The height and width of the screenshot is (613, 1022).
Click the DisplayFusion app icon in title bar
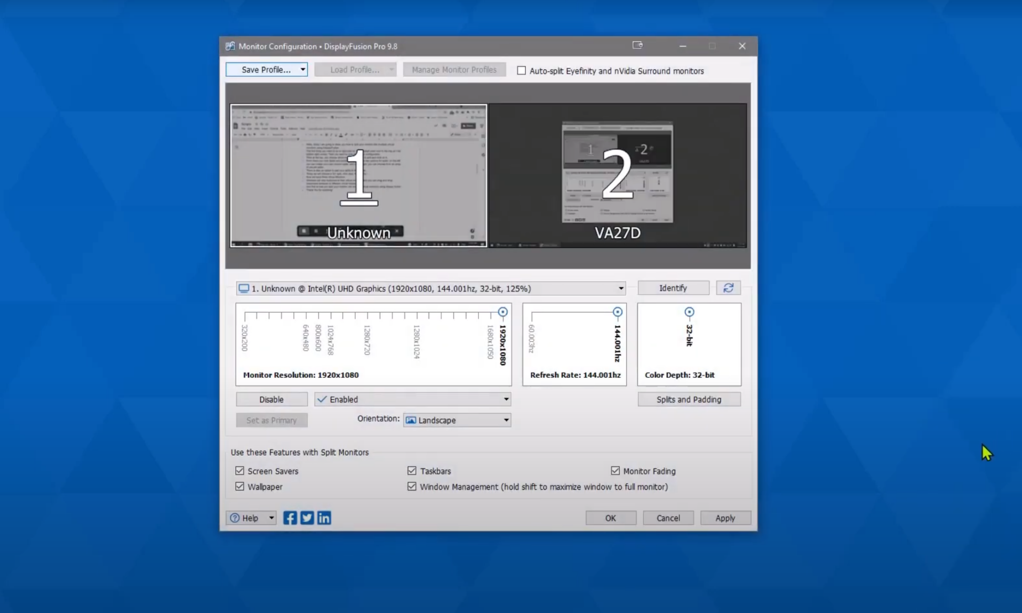pos(230,46)
